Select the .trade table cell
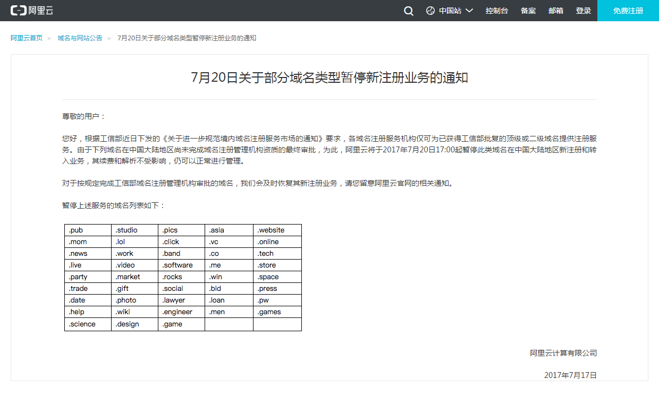The width and height of the screenshot is (659, 396). [88, 289]
